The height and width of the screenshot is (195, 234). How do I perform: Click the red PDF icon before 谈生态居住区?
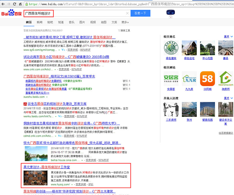coord(25,104)
